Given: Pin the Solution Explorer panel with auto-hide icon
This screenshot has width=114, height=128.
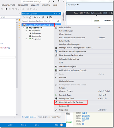Looking at the screenshot, I should point(57,14).
